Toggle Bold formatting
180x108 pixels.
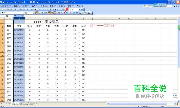37,13
